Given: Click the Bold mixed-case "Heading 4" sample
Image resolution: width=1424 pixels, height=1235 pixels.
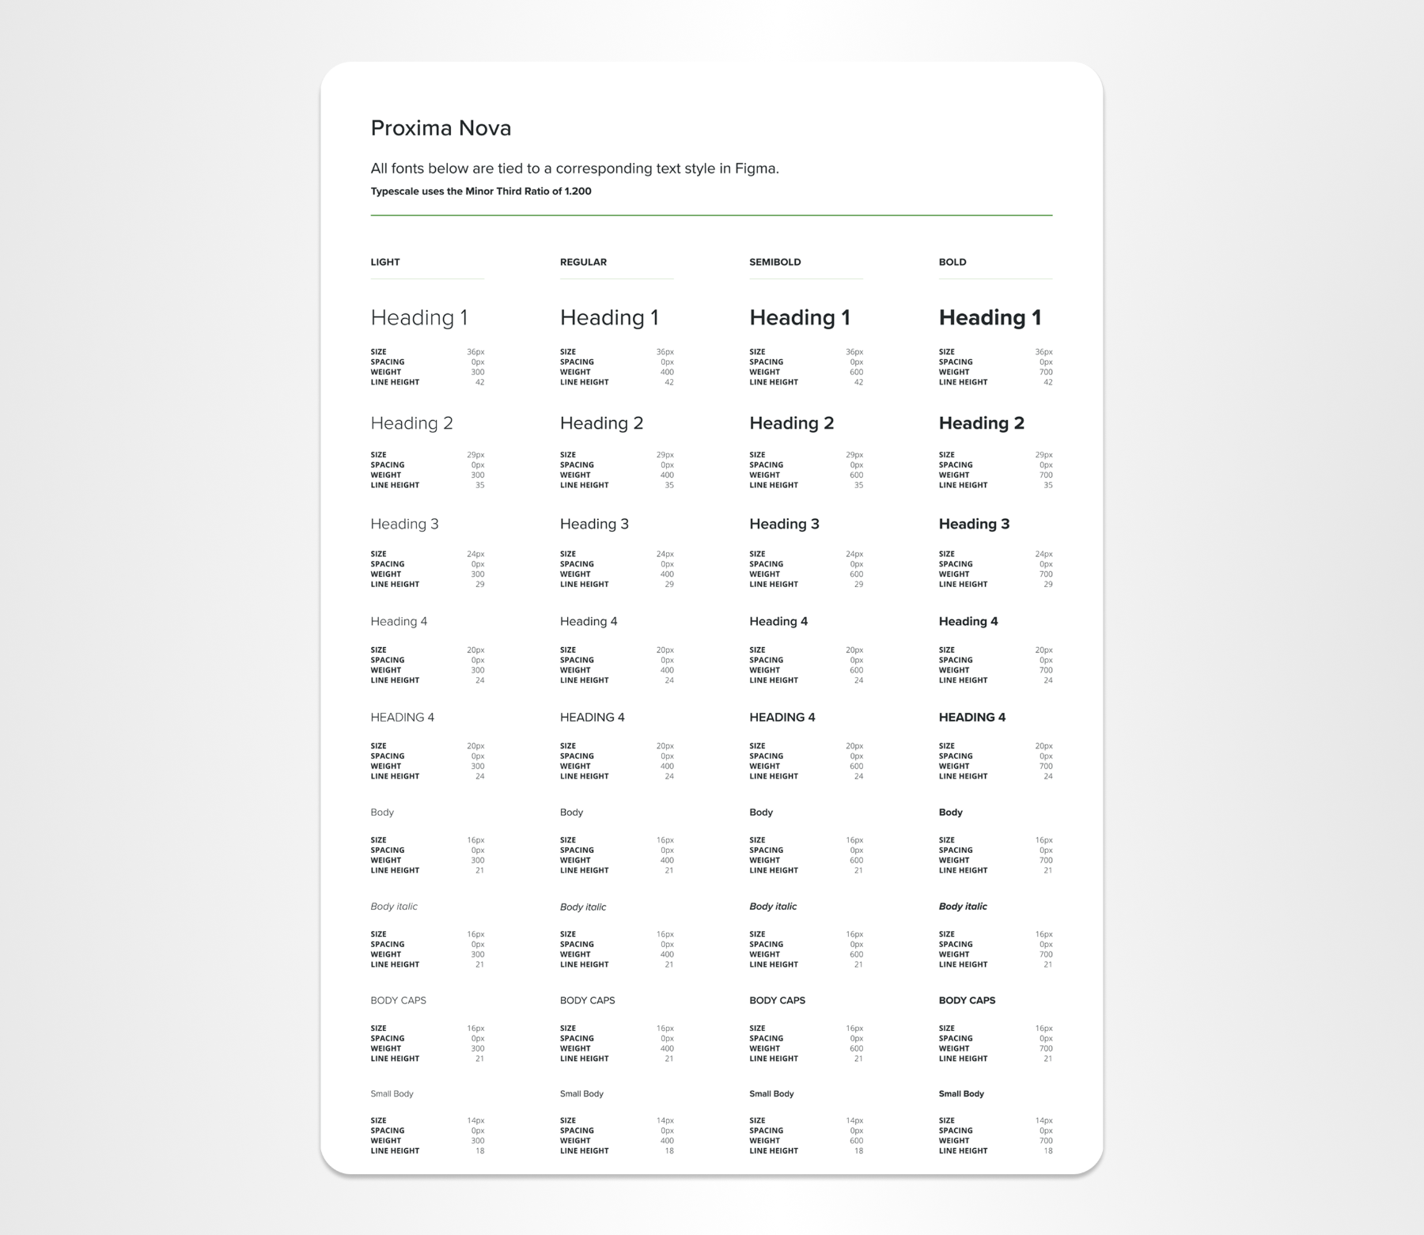Looking at the screenshot, I should (968, 622).
